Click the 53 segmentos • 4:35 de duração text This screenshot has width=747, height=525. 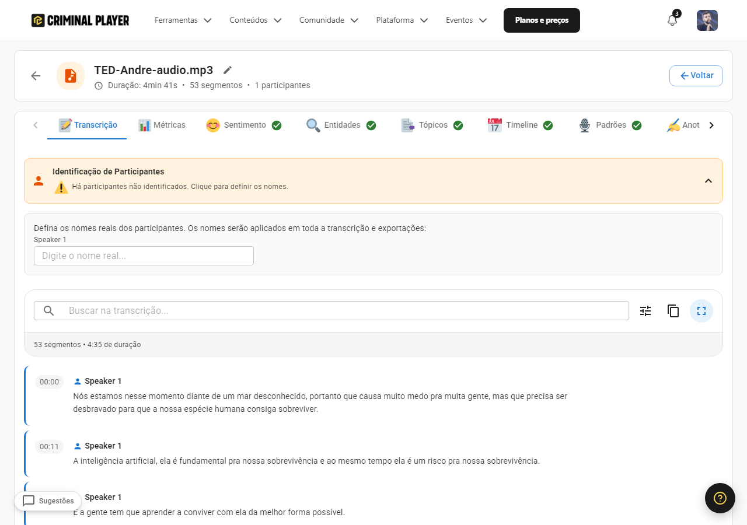coord(88,345)
